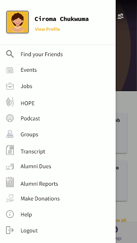
Task: Choose Alumni Dues from the menu
Action: click(x=58, y=166)
